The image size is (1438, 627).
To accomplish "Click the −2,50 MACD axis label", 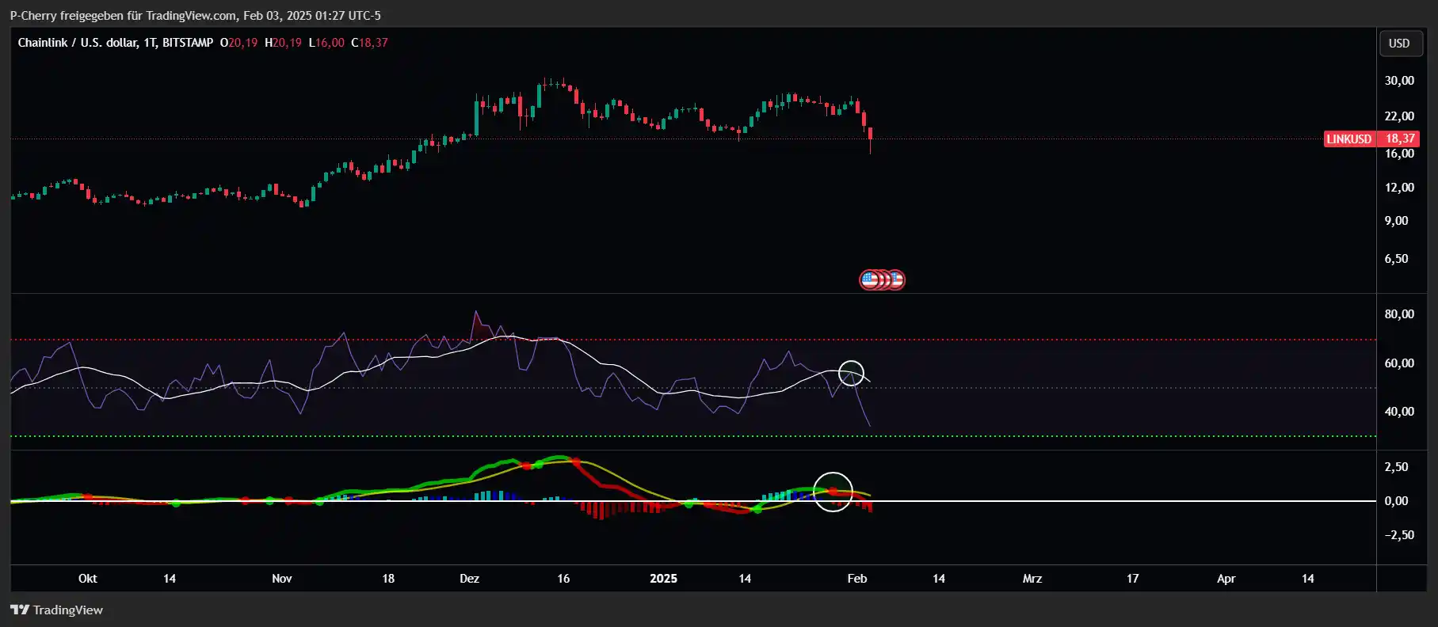I will click(x=1399, y=535).
